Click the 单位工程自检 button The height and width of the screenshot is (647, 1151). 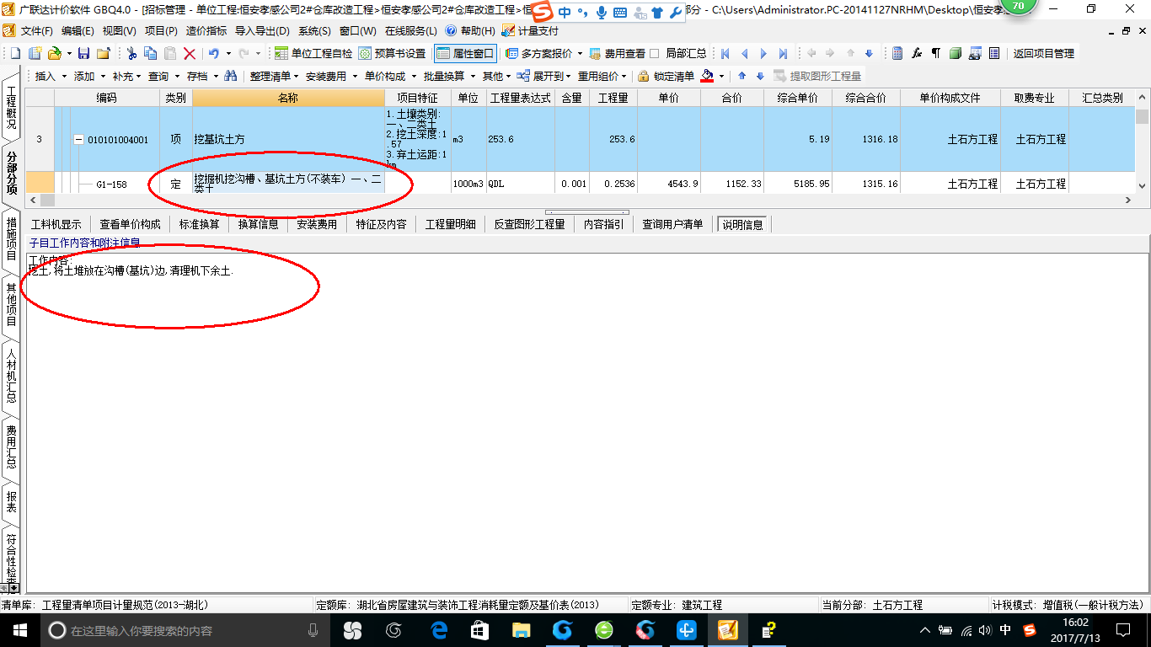pos(313,53)
